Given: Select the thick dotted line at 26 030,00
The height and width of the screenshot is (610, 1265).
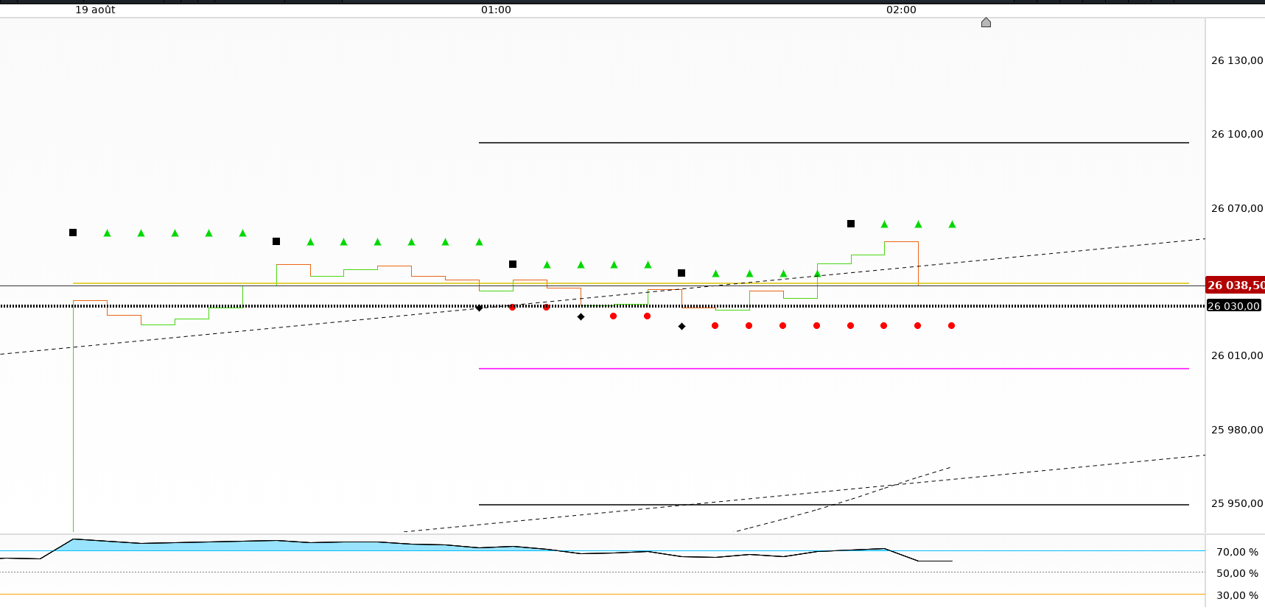Looking at the screenshot, I should (603, 305).
